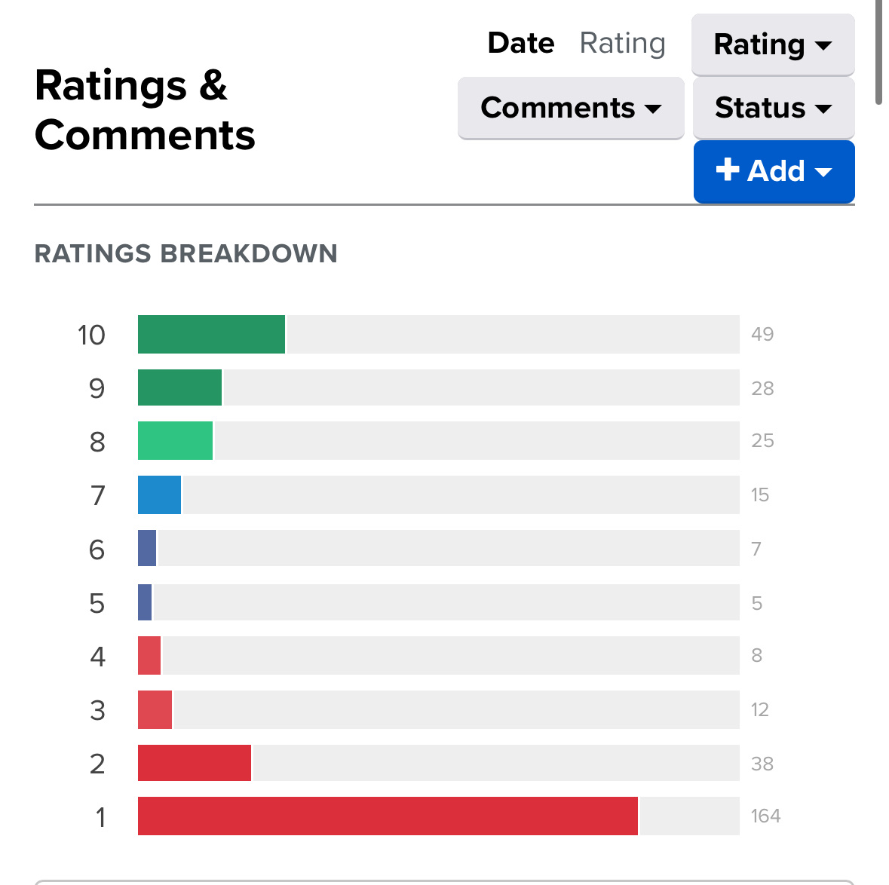Expand the Comments filter dropdown

(571, 108)
